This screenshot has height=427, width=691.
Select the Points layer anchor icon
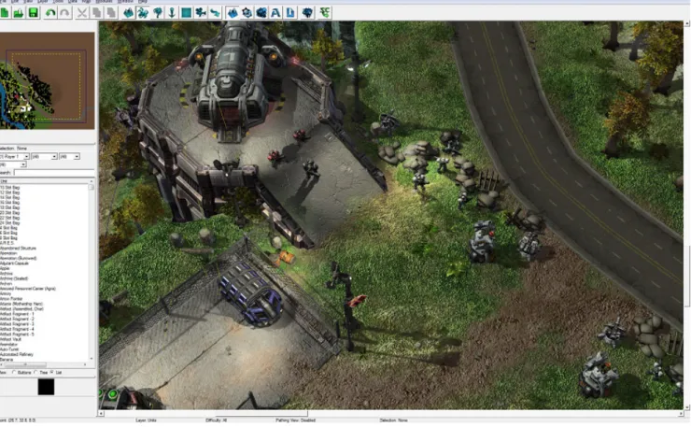point(172,12)
